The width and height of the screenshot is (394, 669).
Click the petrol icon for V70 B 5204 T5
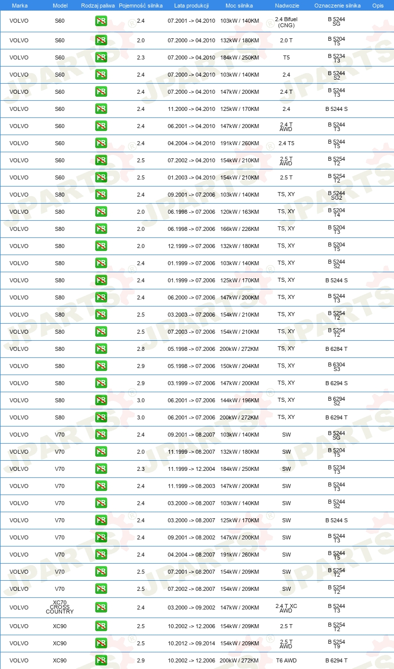pos(101,452)
